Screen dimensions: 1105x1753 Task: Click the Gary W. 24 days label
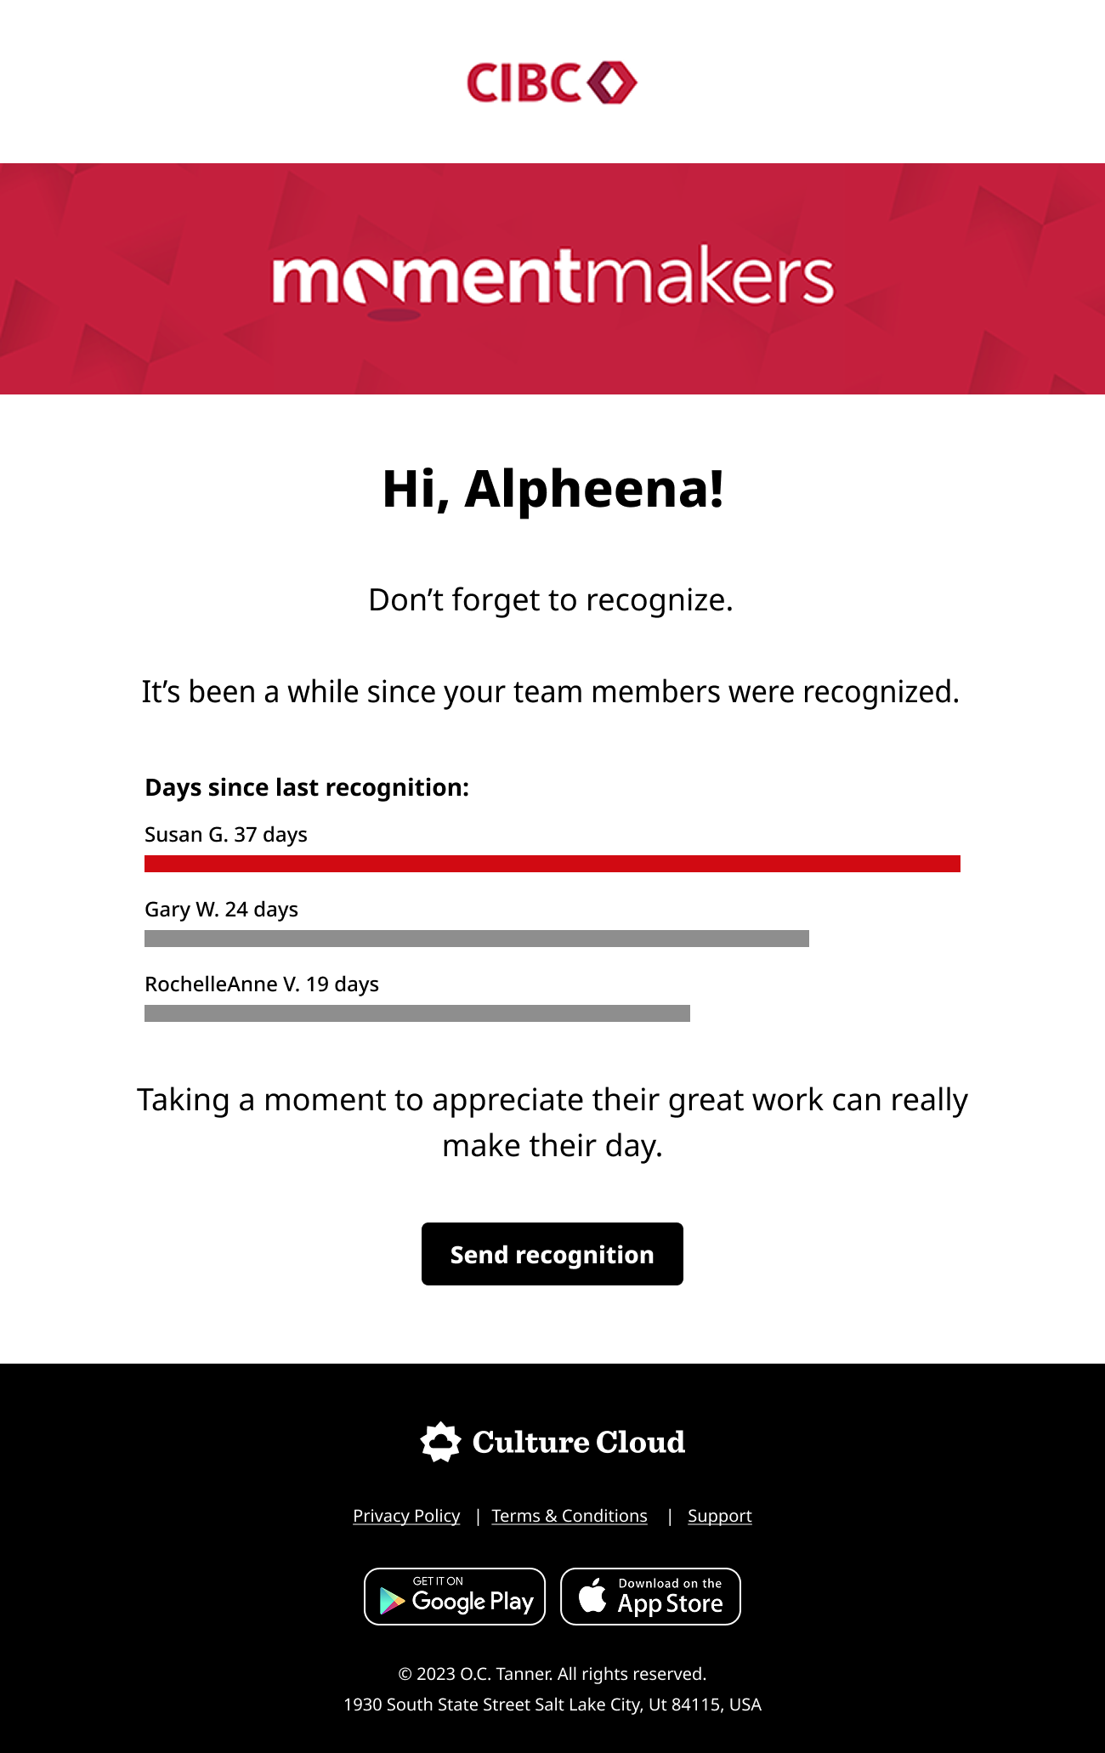coord(221,910)
